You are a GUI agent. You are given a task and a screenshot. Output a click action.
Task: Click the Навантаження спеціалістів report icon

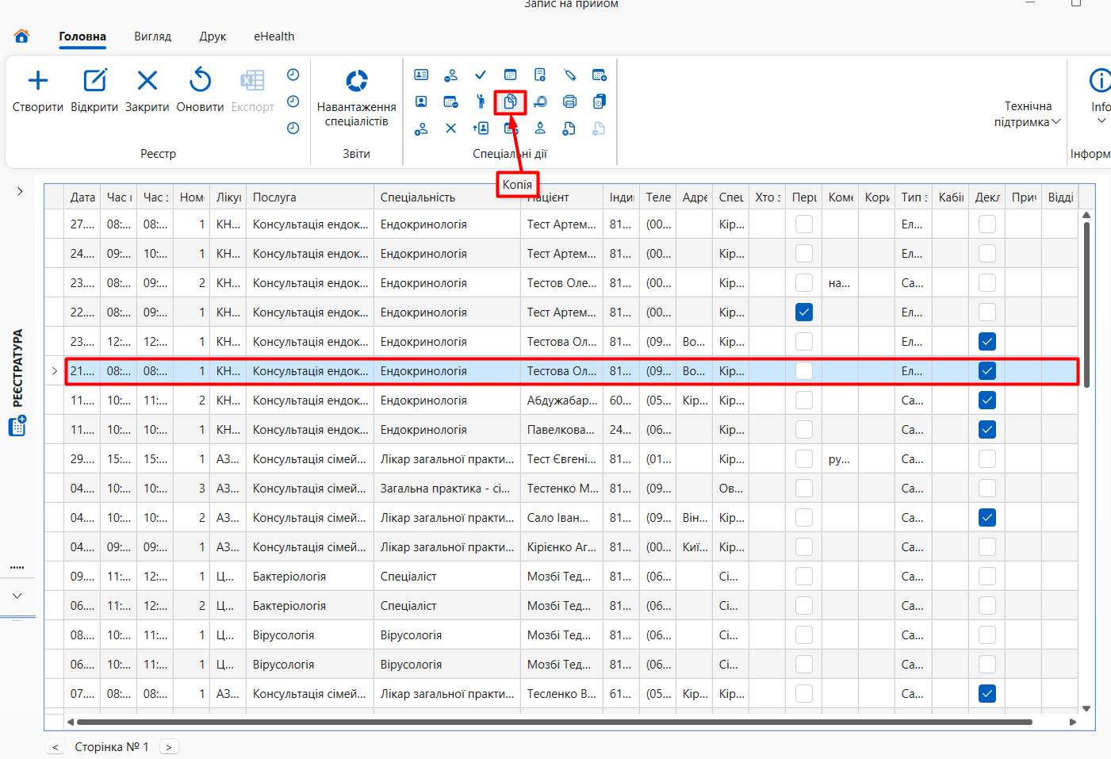[x=357, y=80]
